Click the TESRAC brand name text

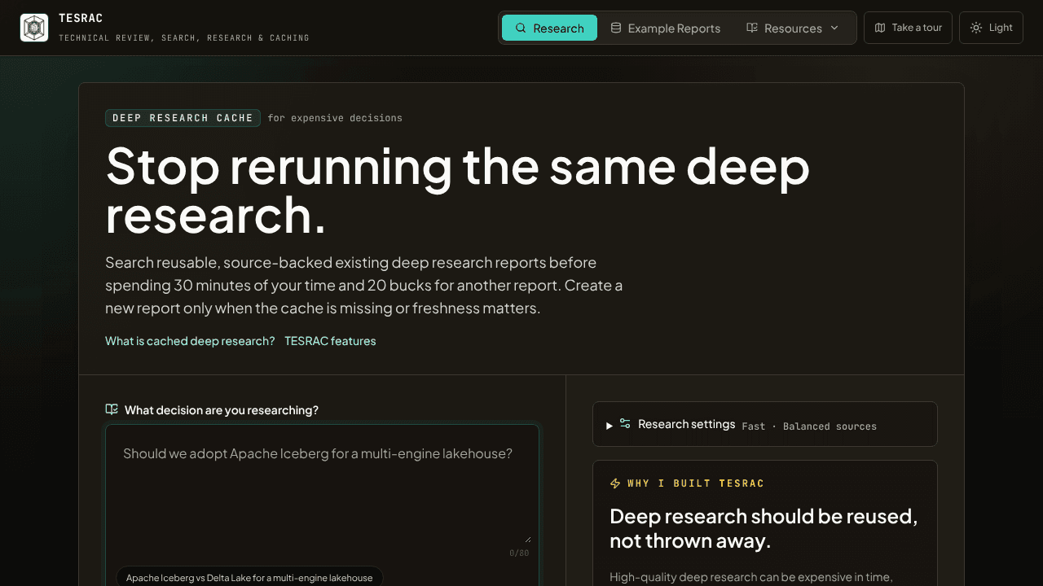pyautogui.click(x=81, y=18)
